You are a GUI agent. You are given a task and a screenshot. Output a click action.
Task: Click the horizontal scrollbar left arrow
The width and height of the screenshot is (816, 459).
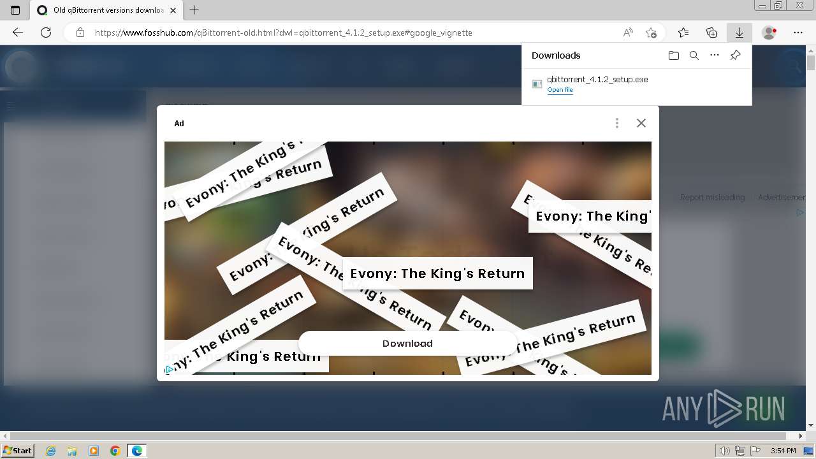pos(4,437)
